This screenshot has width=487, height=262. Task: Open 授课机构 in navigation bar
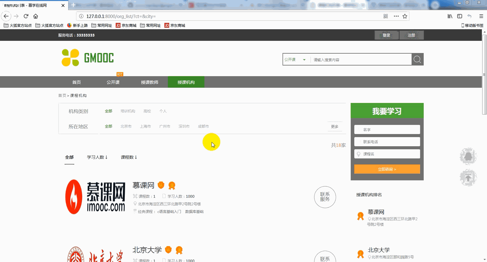(x=186, y=82)
